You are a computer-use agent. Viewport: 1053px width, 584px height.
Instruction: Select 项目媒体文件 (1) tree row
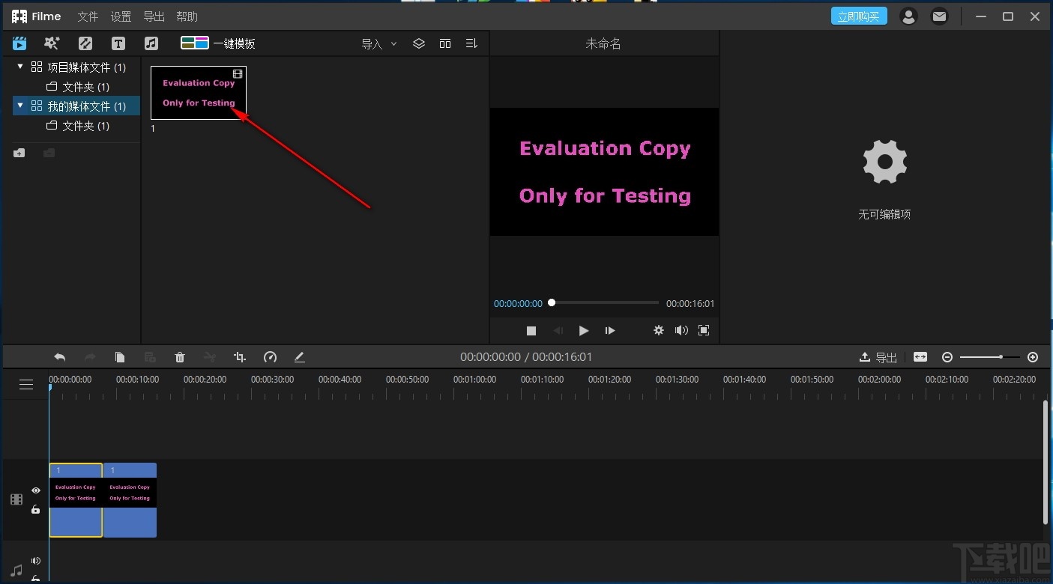(x=76, y=67)
